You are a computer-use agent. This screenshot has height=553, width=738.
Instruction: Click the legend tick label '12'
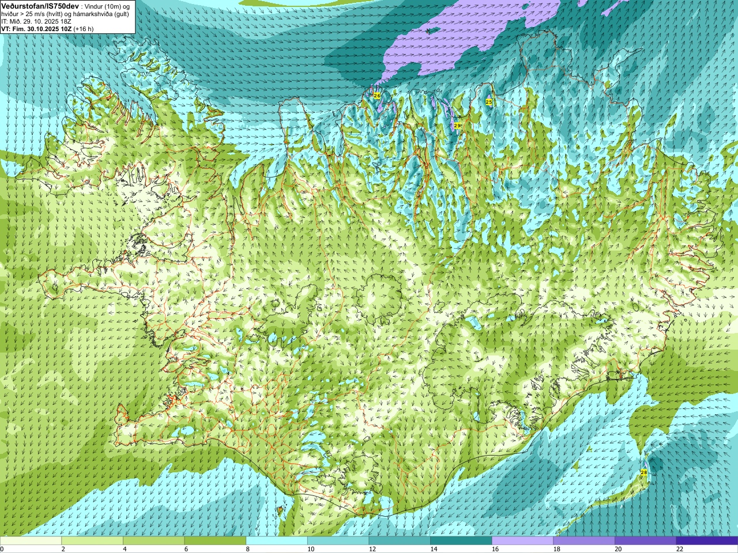click(x=372, y=549)
